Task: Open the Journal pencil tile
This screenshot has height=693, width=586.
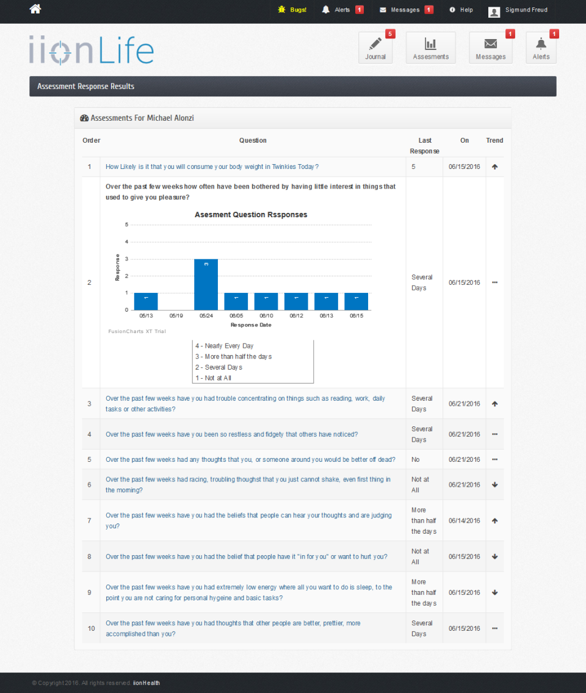Action: point(375,48)
